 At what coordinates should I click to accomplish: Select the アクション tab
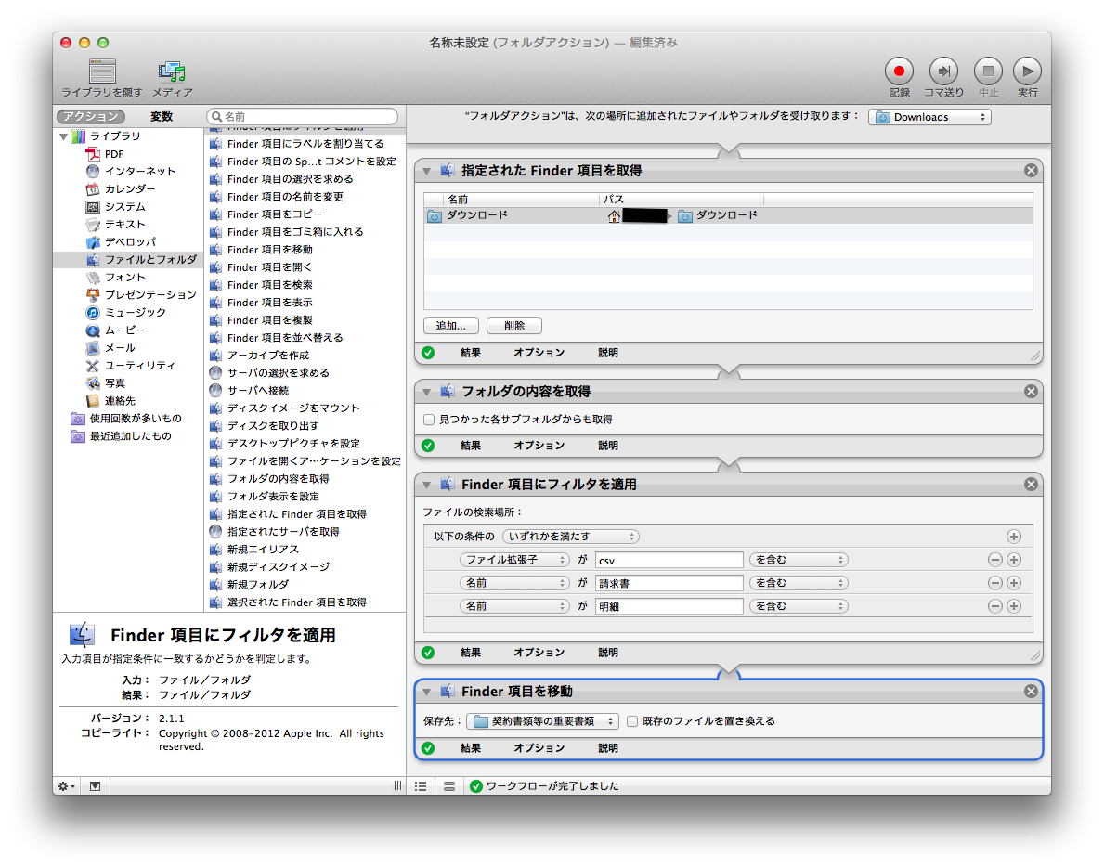tap(88, 117)
